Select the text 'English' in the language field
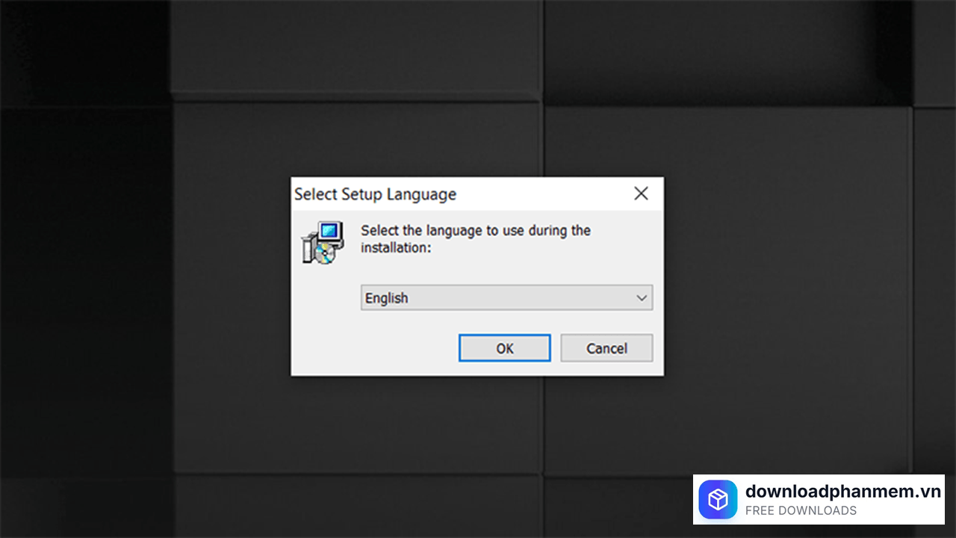Screen dimensions: 956x538 click(386, 298)
